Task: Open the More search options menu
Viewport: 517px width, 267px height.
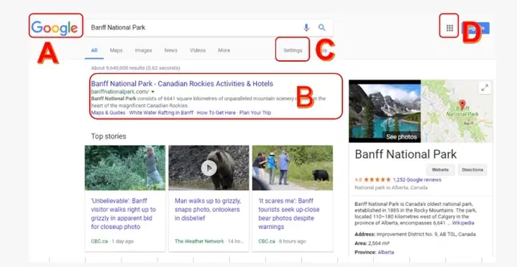Action: [224, 50]
